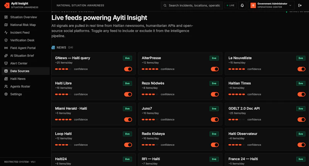Image resolution: width=309 pixels, height=166 pixels.
Task: Toggle the Radio Kiskeya feed
Action: coord(215,145)
